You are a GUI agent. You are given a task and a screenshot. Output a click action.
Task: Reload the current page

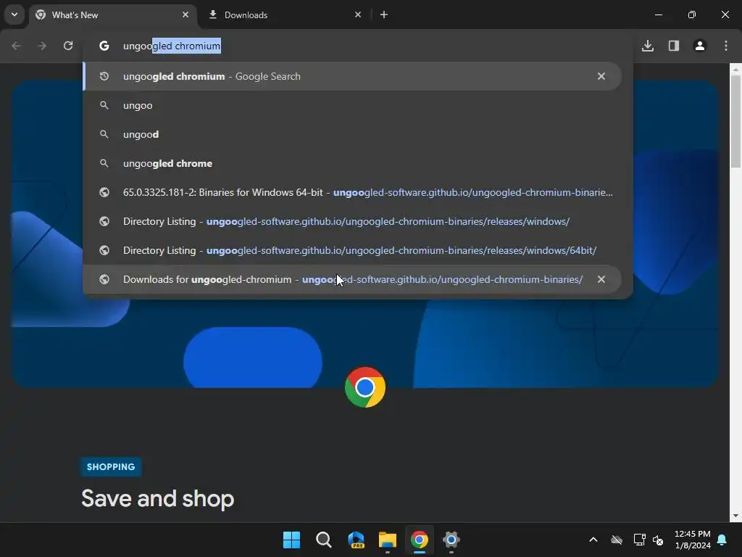point(68,46)
